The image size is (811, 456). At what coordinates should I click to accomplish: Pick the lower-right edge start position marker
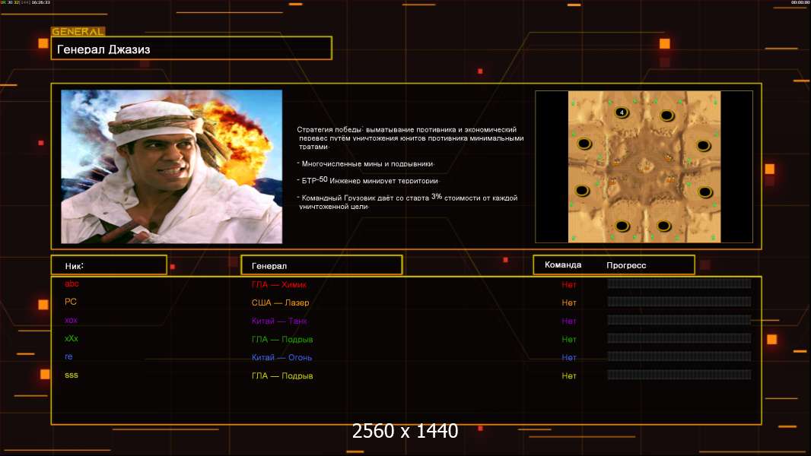coord(704,192)
